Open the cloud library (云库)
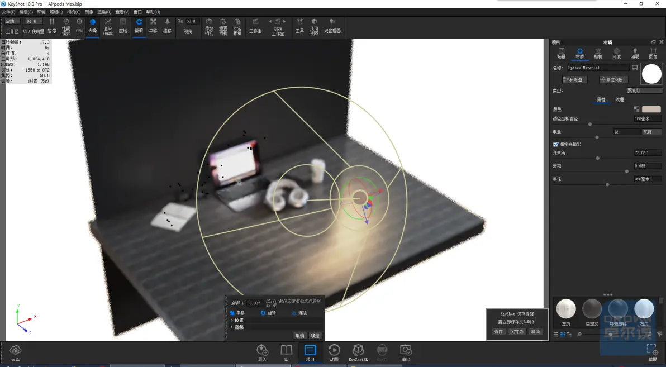Image resolution: width=666 pixels, height=367 pixels. 15,353
